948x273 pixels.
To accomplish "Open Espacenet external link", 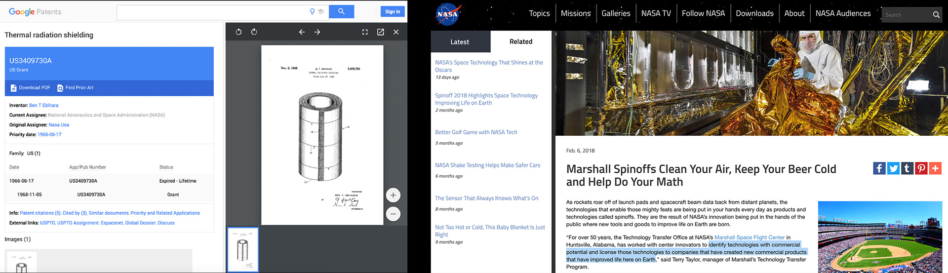I will pos(112,223).
